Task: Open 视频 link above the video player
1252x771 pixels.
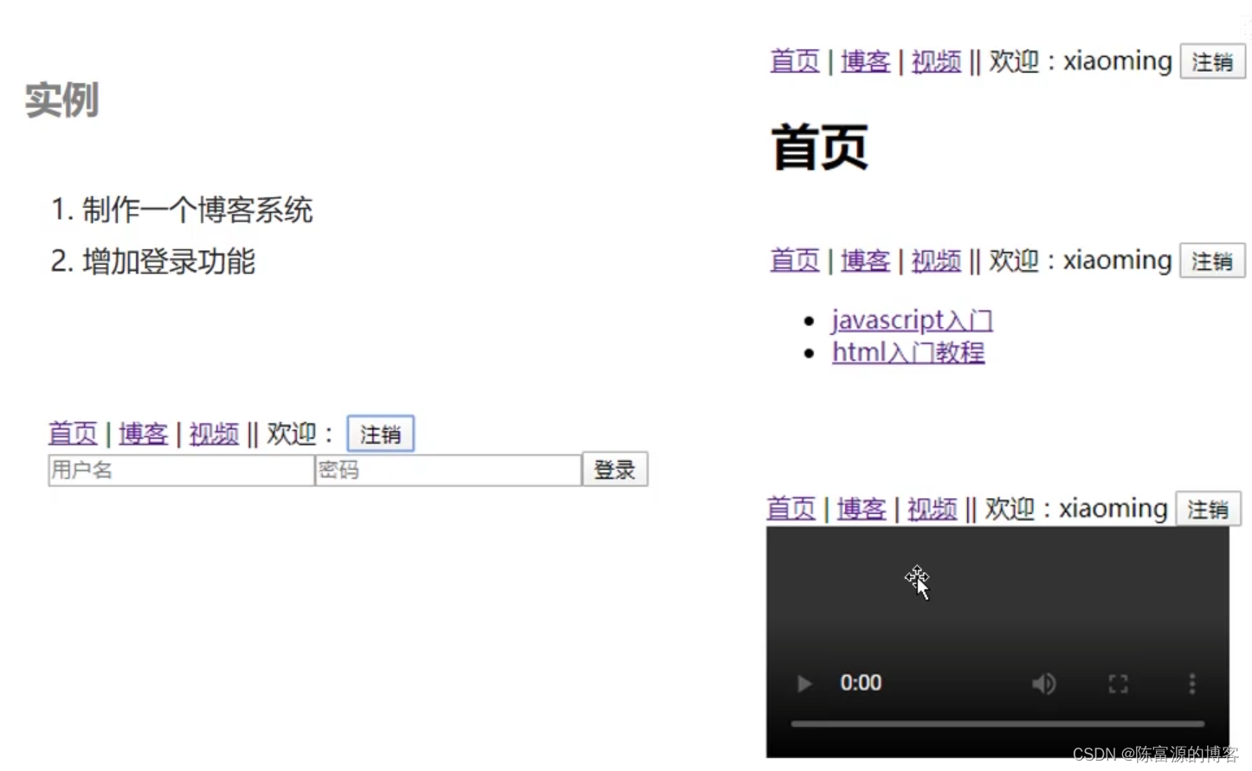Action: point(932,509)
